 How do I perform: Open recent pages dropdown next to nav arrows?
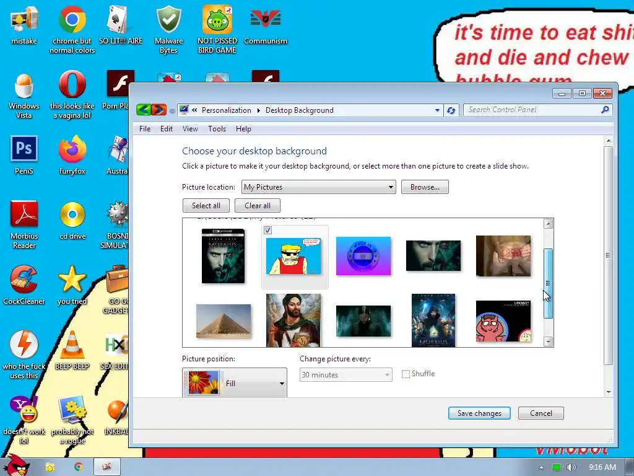[172, 110]
